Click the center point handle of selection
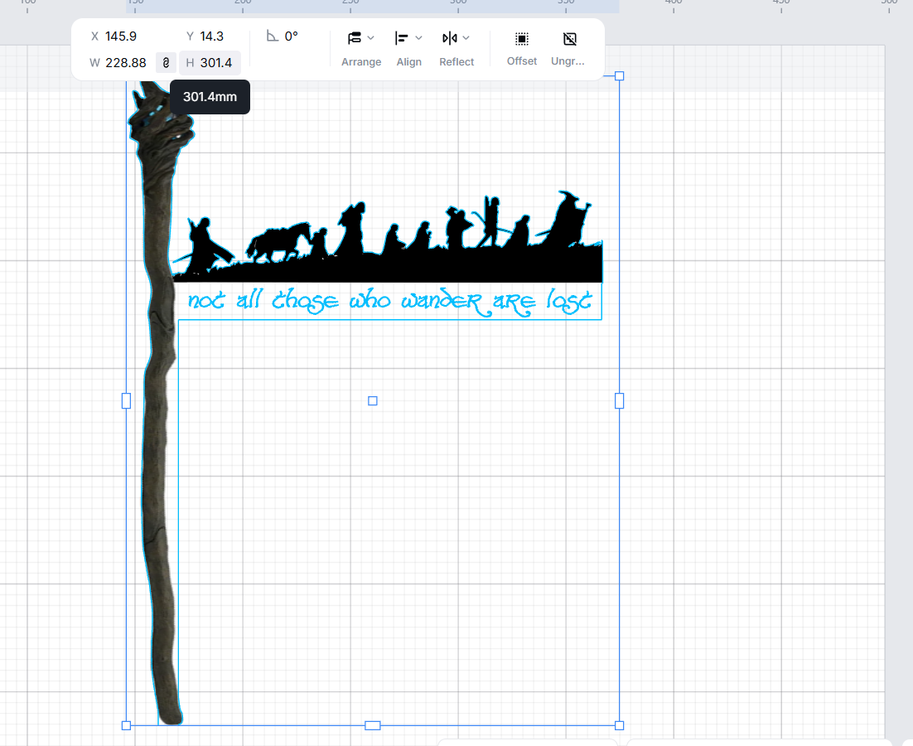The width and height of the screenshot is (913, 746). click(x=373, y=400)
